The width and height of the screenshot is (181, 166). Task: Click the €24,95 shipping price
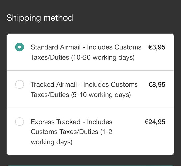[155, 122]
